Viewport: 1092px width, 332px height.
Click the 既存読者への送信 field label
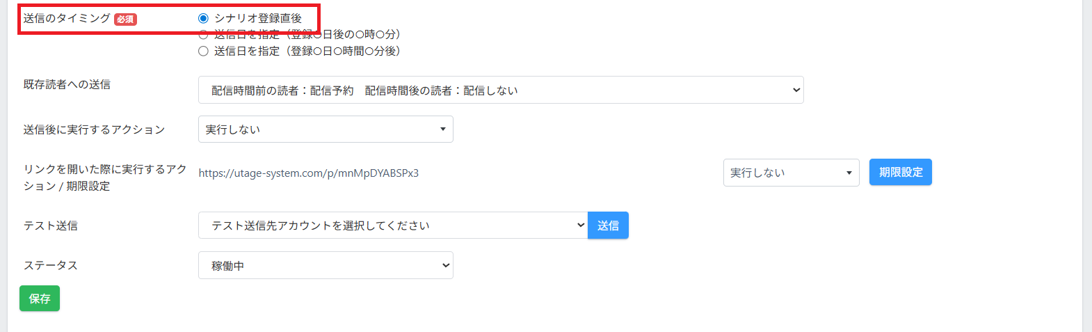(67, 84)
